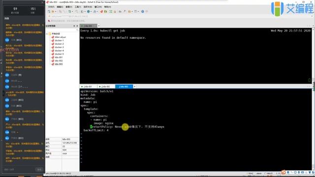
Task: Click the blue Help toolbar icon
Action: point(143,11)
